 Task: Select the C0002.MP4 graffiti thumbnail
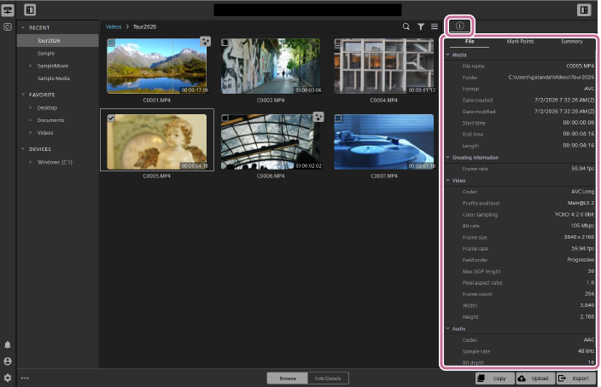pyautogui.click(x=271, y=66)
